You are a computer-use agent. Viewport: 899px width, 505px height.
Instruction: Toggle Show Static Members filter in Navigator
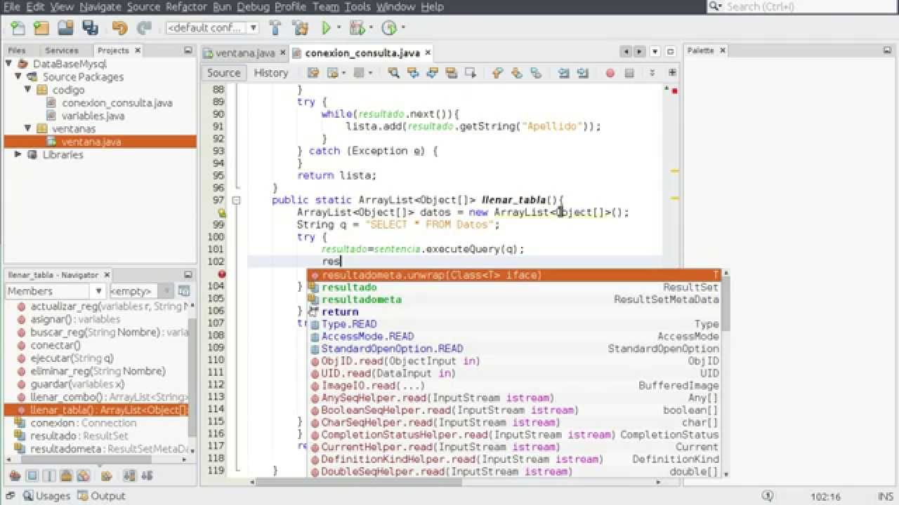49,476
